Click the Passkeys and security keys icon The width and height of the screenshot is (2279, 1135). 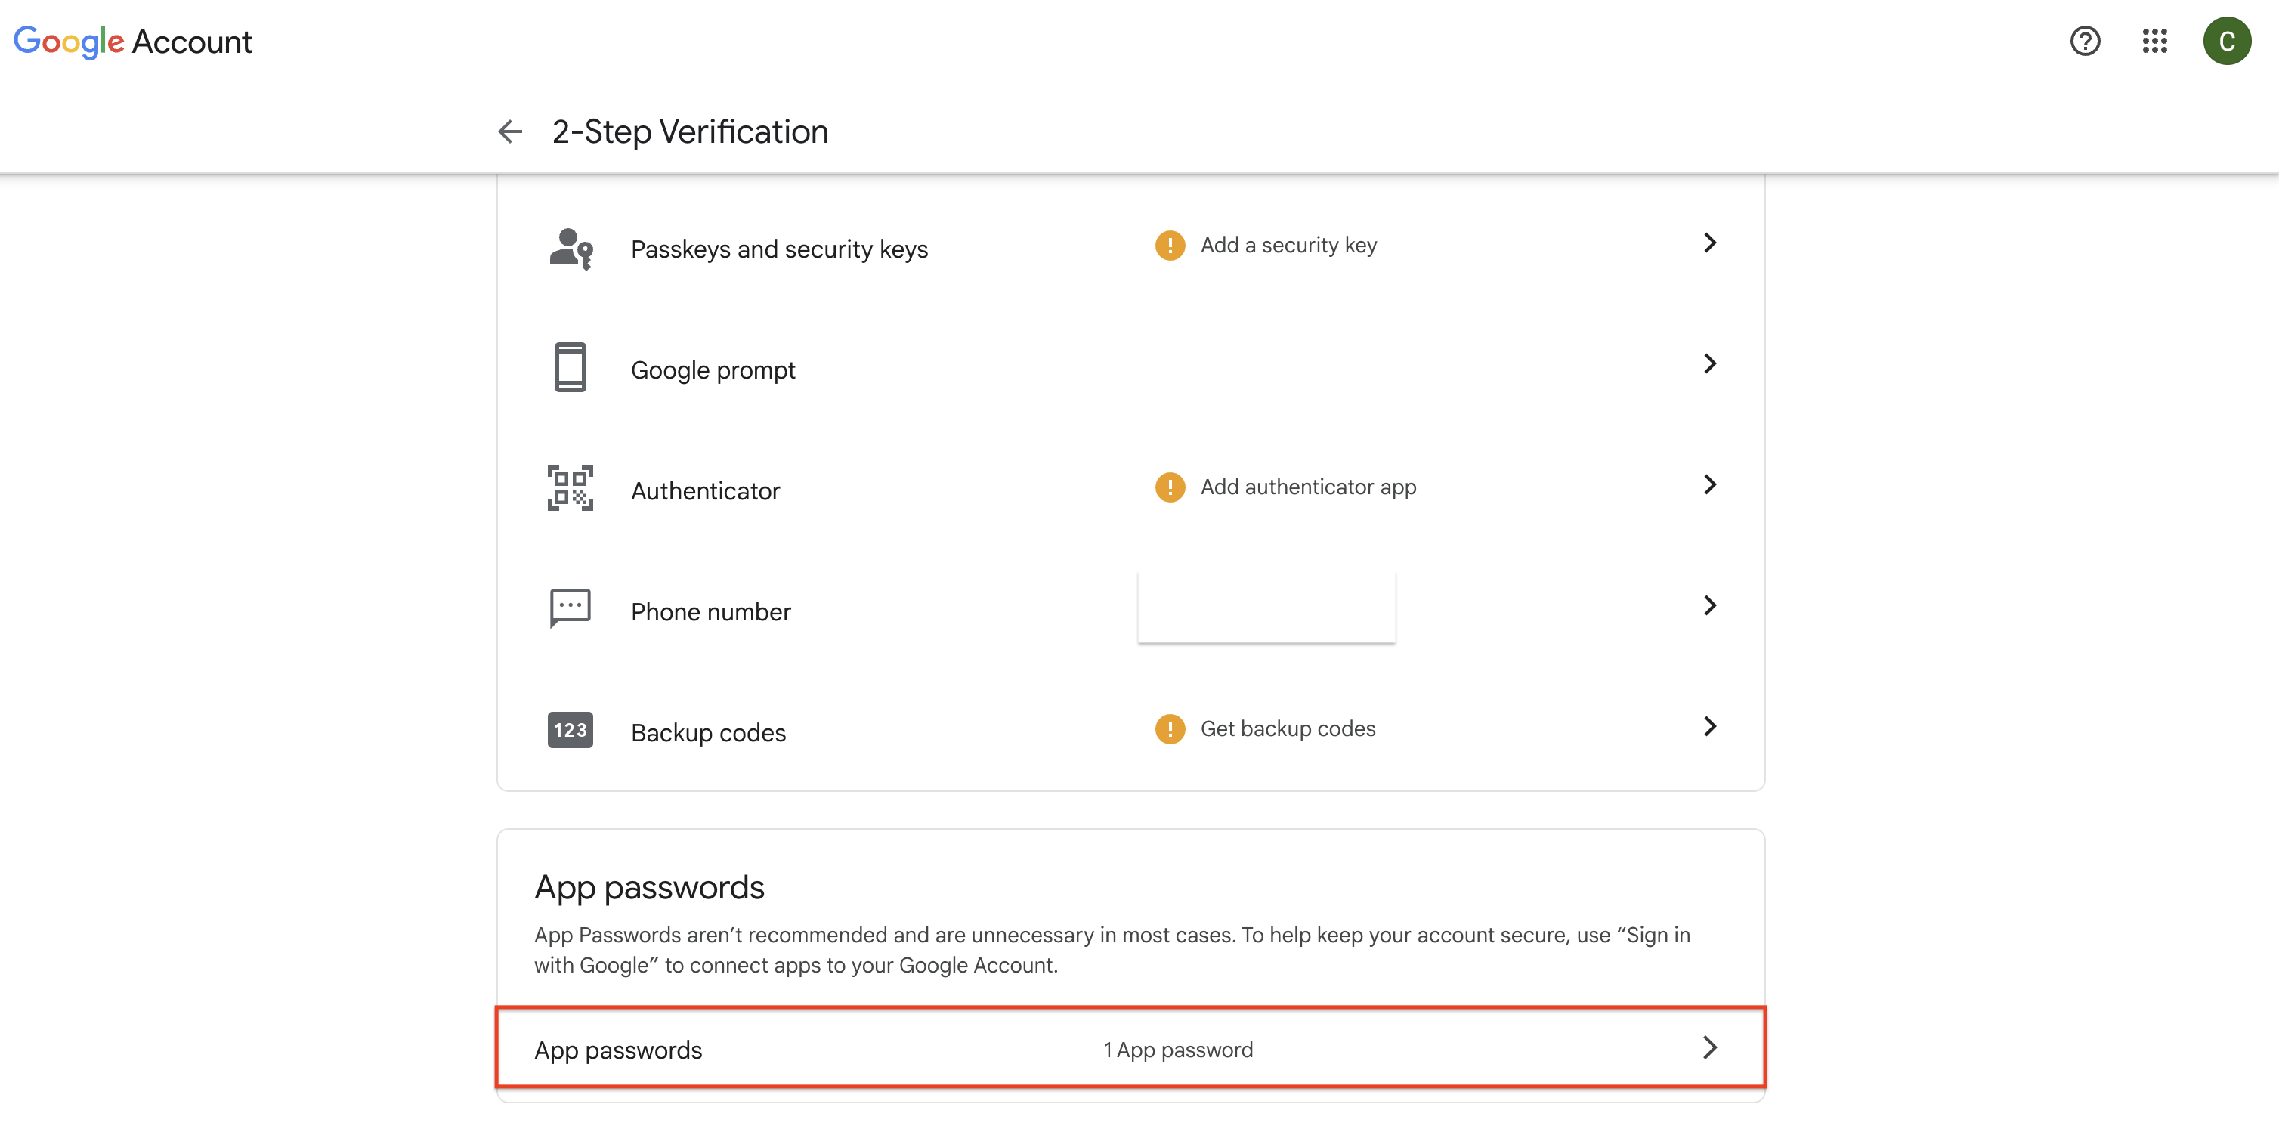(x=571, y=249)
